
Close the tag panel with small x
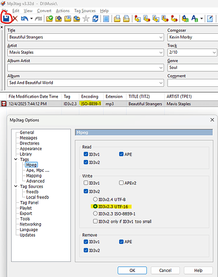click(x=2, y=27)
